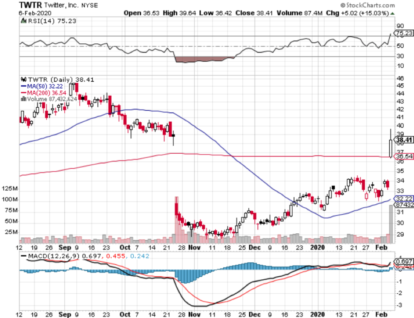Click the High 39.64 value

179,13
